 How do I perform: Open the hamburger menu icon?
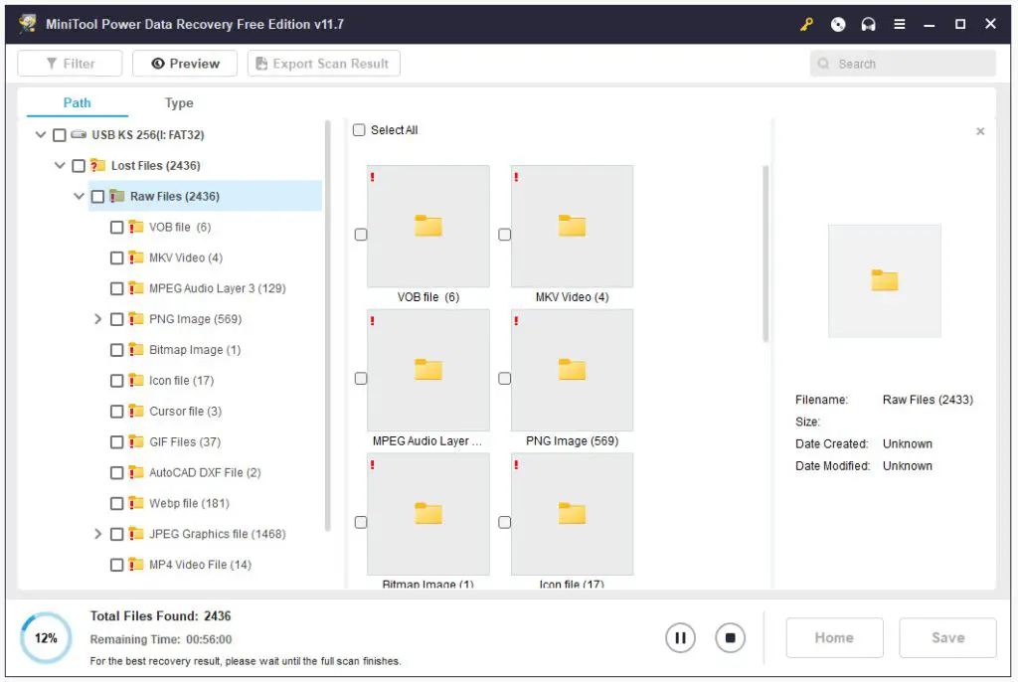[900, 24]
